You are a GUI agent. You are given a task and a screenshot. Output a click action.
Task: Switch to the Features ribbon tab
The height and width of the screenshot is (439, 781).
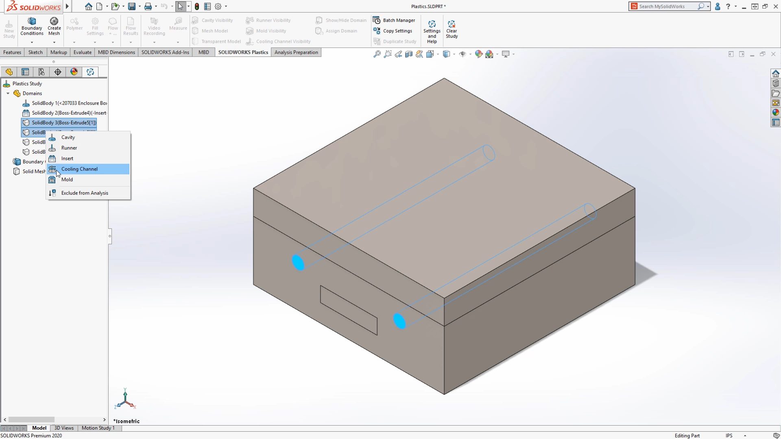12,52
